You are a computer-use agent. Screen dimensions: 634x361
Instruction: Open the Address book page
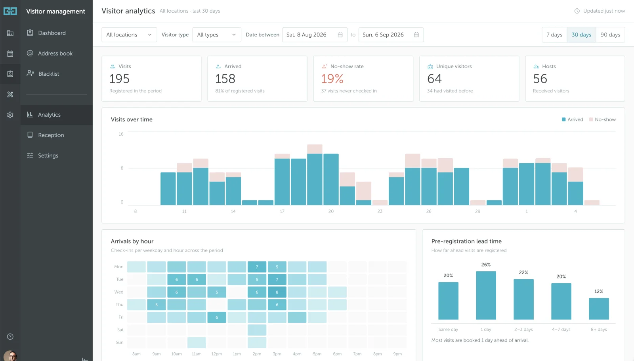57,53
